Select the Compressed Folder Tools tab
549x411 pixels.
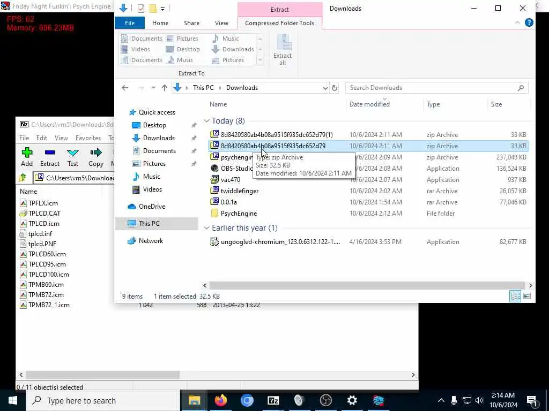(x=280, y=23)
